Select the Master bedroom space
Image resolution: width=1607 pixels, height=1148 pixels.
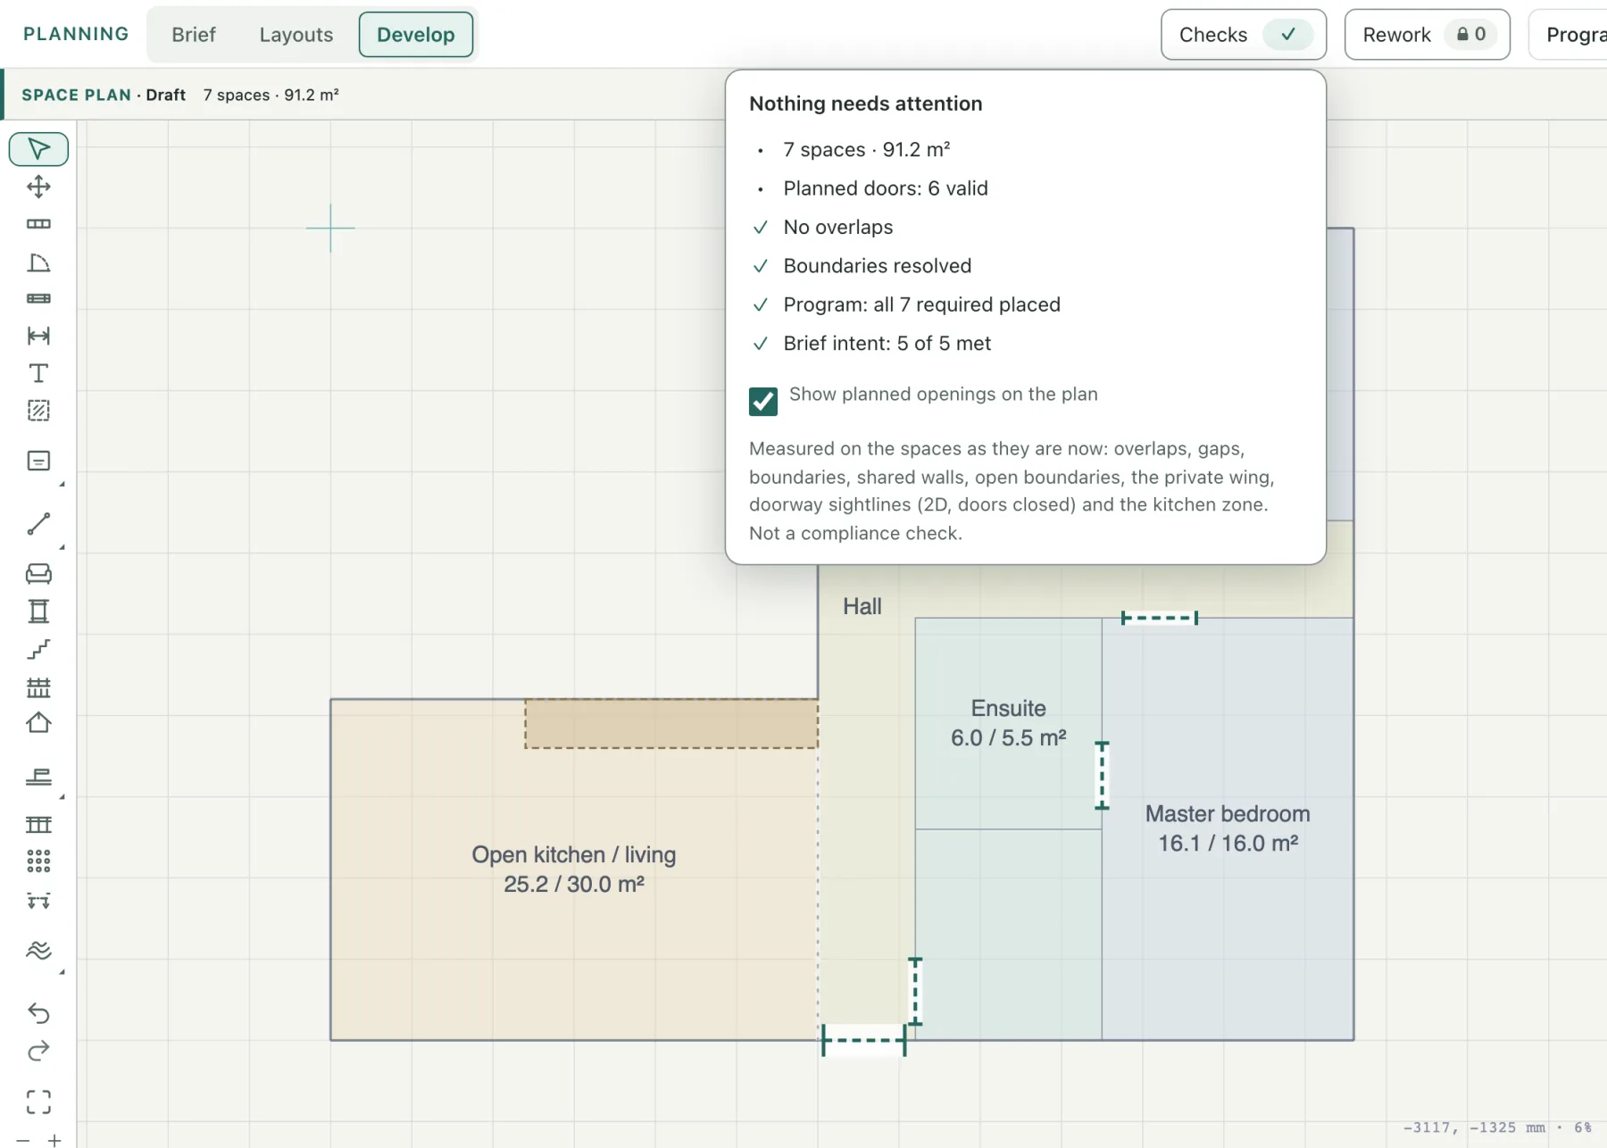(1228, 828)
